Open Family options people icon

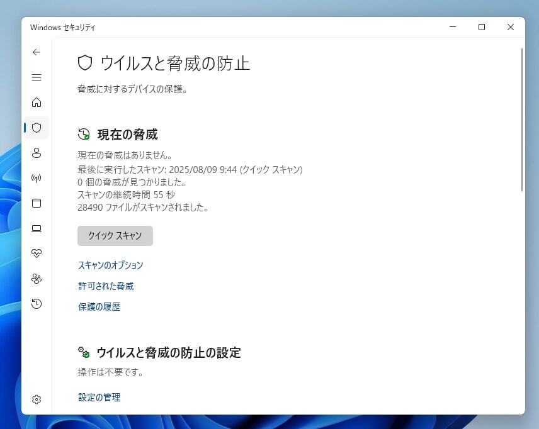(37, 279)
